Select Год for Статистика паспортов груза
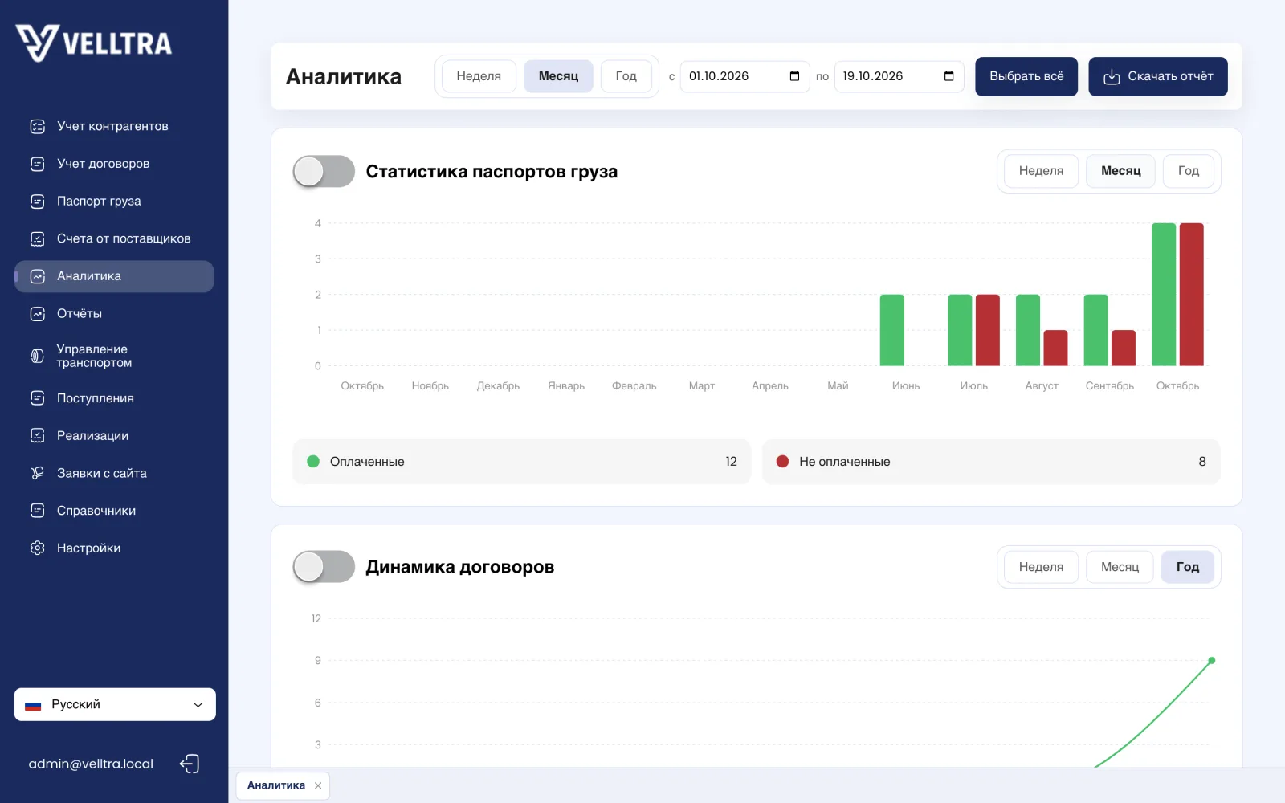1285x803 pixels. tap(1189, 171)
